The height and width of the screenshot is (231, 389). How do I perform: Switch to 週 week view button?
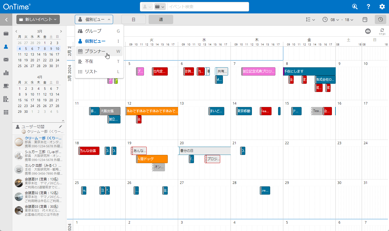pyautogui.click(x=161, y=19)
